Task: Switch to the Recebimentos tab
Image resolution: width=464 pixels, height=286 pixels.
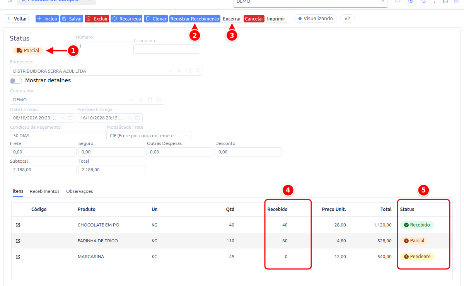Action: [44, 191]
